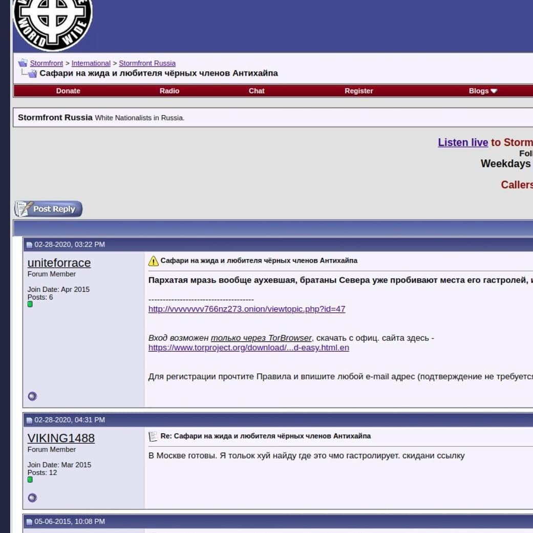Image resolution: width=533 pixels, height=533 pixels.
Task: Select 'Posts: 12' text
Action: 42,473
